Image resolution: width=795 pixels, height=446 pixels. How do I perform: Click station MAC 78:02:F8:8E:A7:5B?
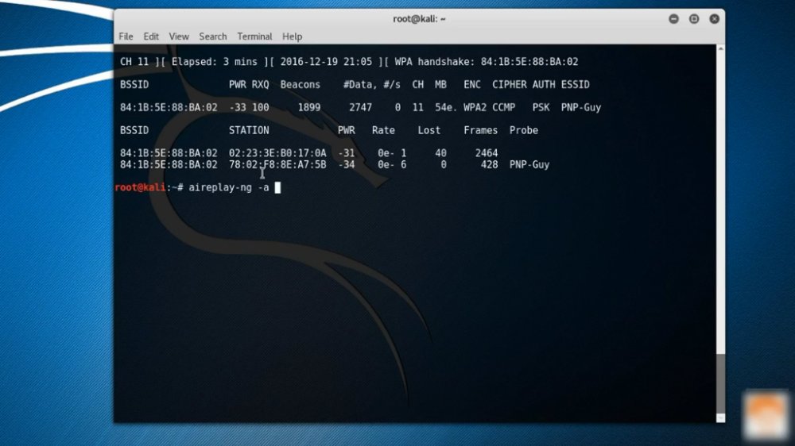pos(277,164)
